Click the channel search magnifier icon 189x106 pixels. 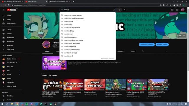tap(143, 51)
